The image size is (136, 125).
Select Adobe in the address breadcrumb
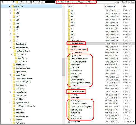click(80, 2)
